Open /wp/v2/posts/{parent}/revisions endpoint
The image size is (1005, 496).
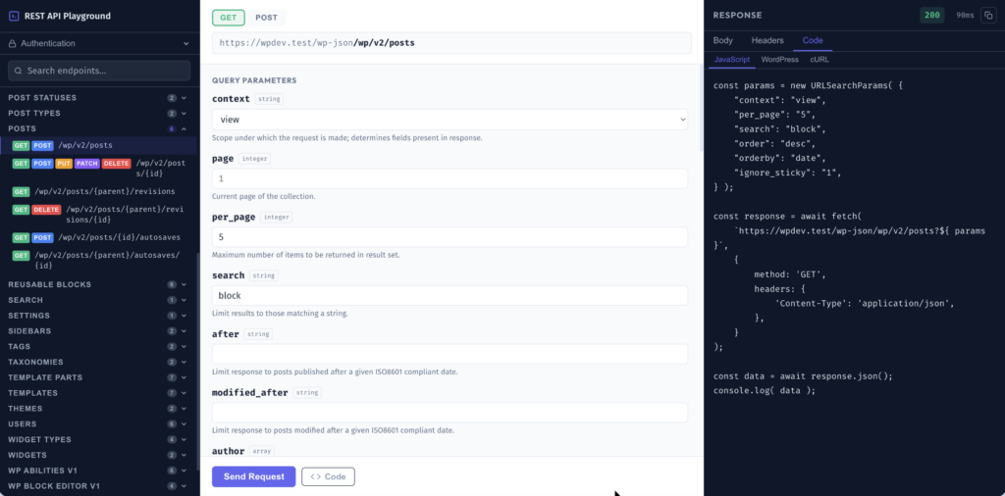(x=99, y=191)
